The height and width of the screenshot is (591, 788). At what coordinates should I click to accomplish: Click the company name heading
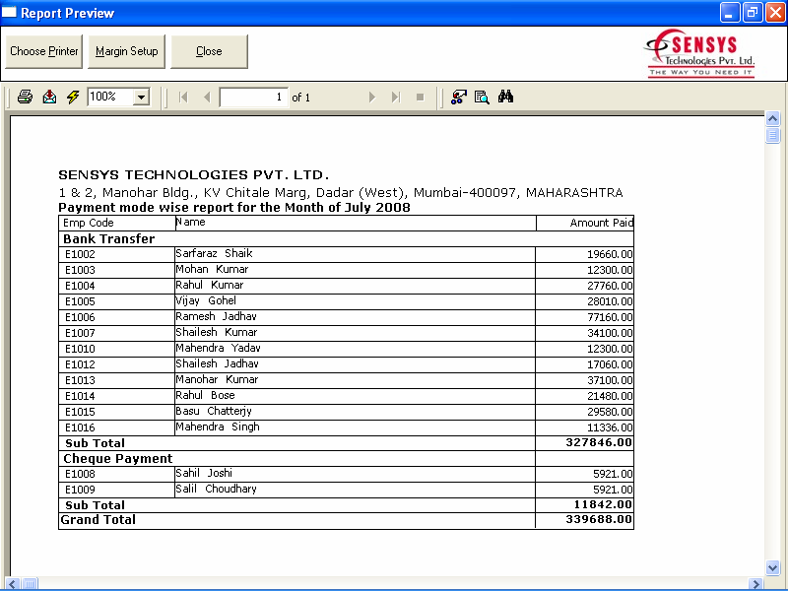click(x=193, y=175)
